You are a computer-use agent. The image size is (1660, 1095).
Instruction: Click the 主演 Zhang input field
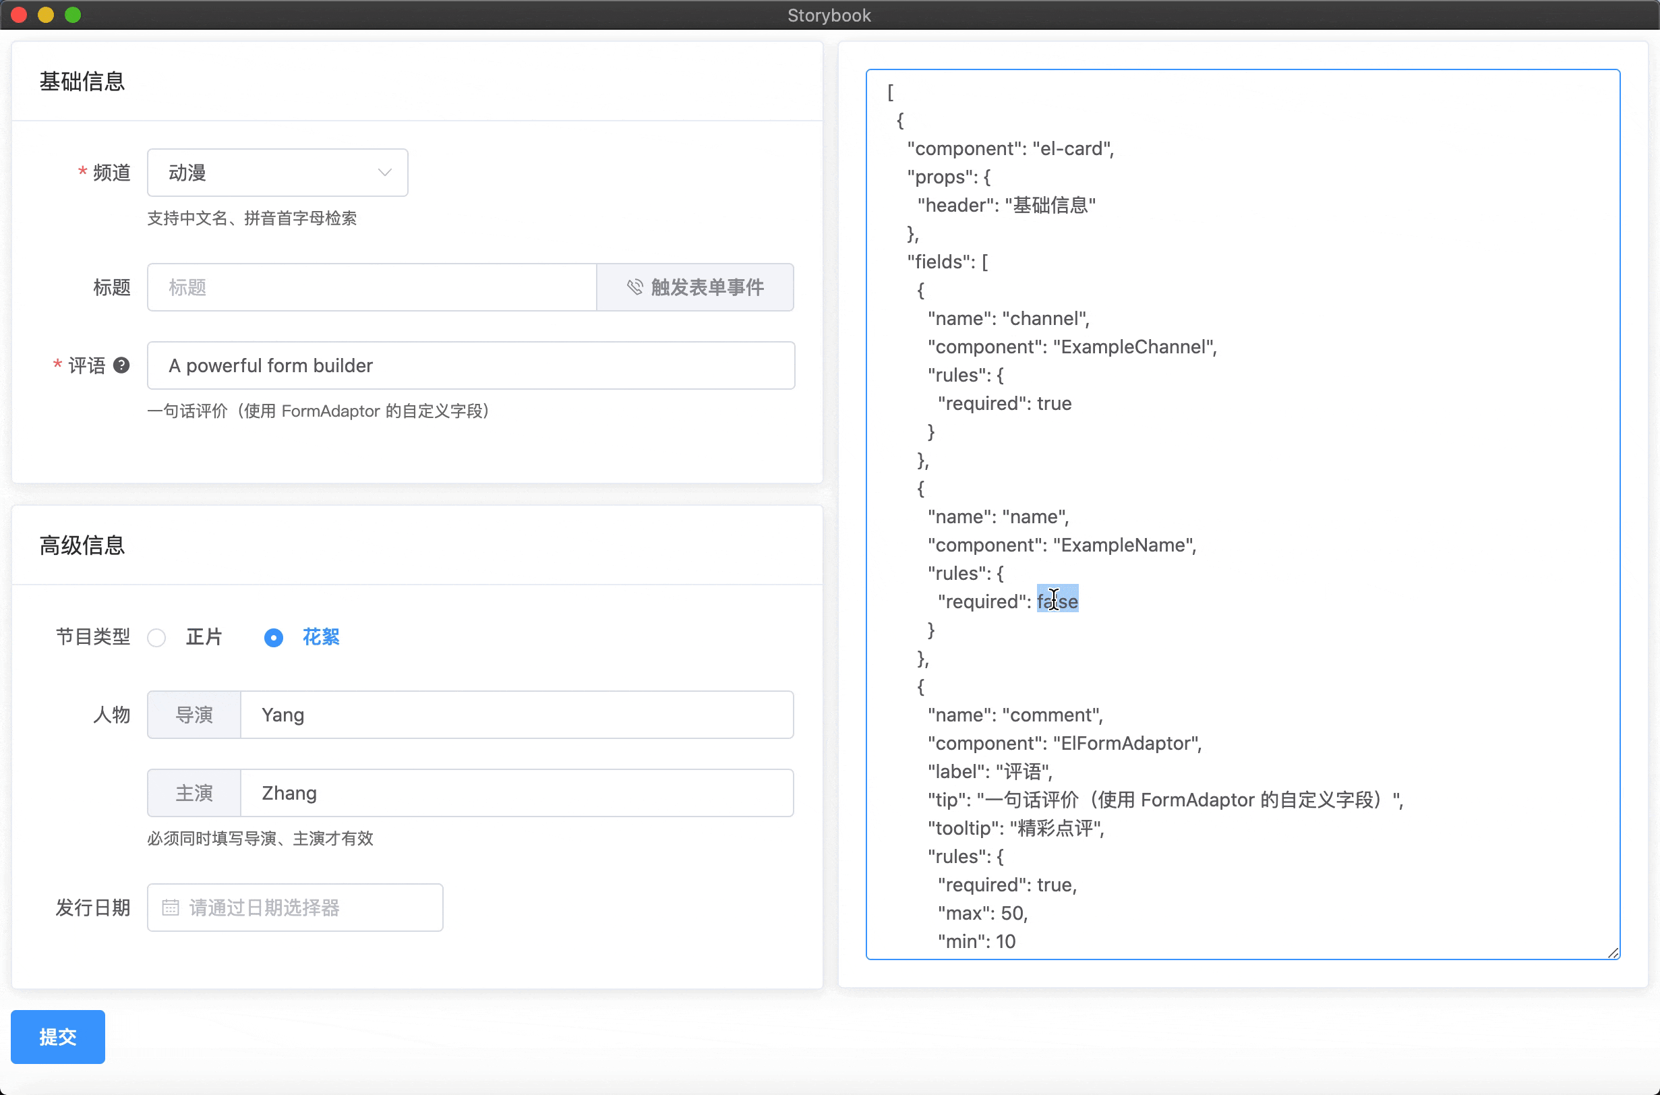516,793
